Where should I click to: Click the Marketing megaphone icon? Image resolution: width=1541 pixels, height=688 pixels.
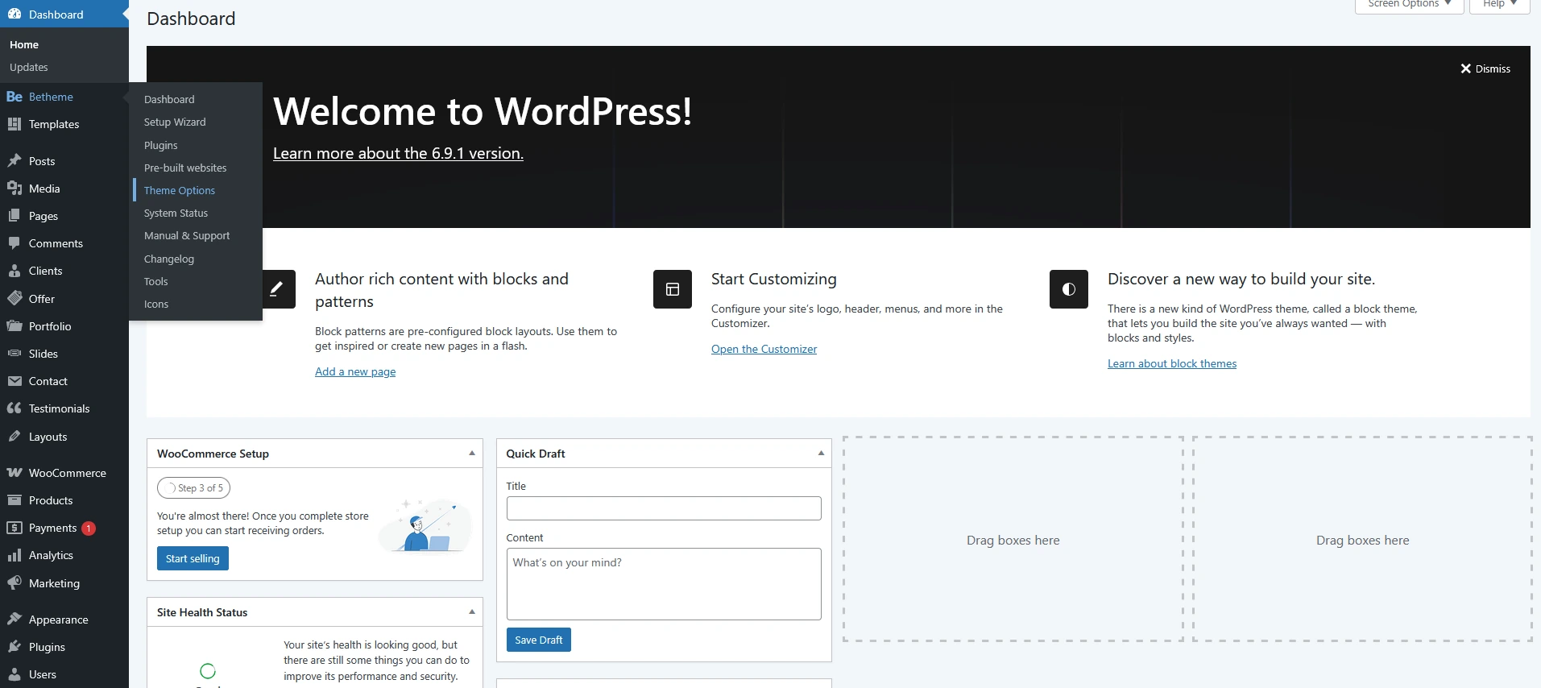(14, 583)
